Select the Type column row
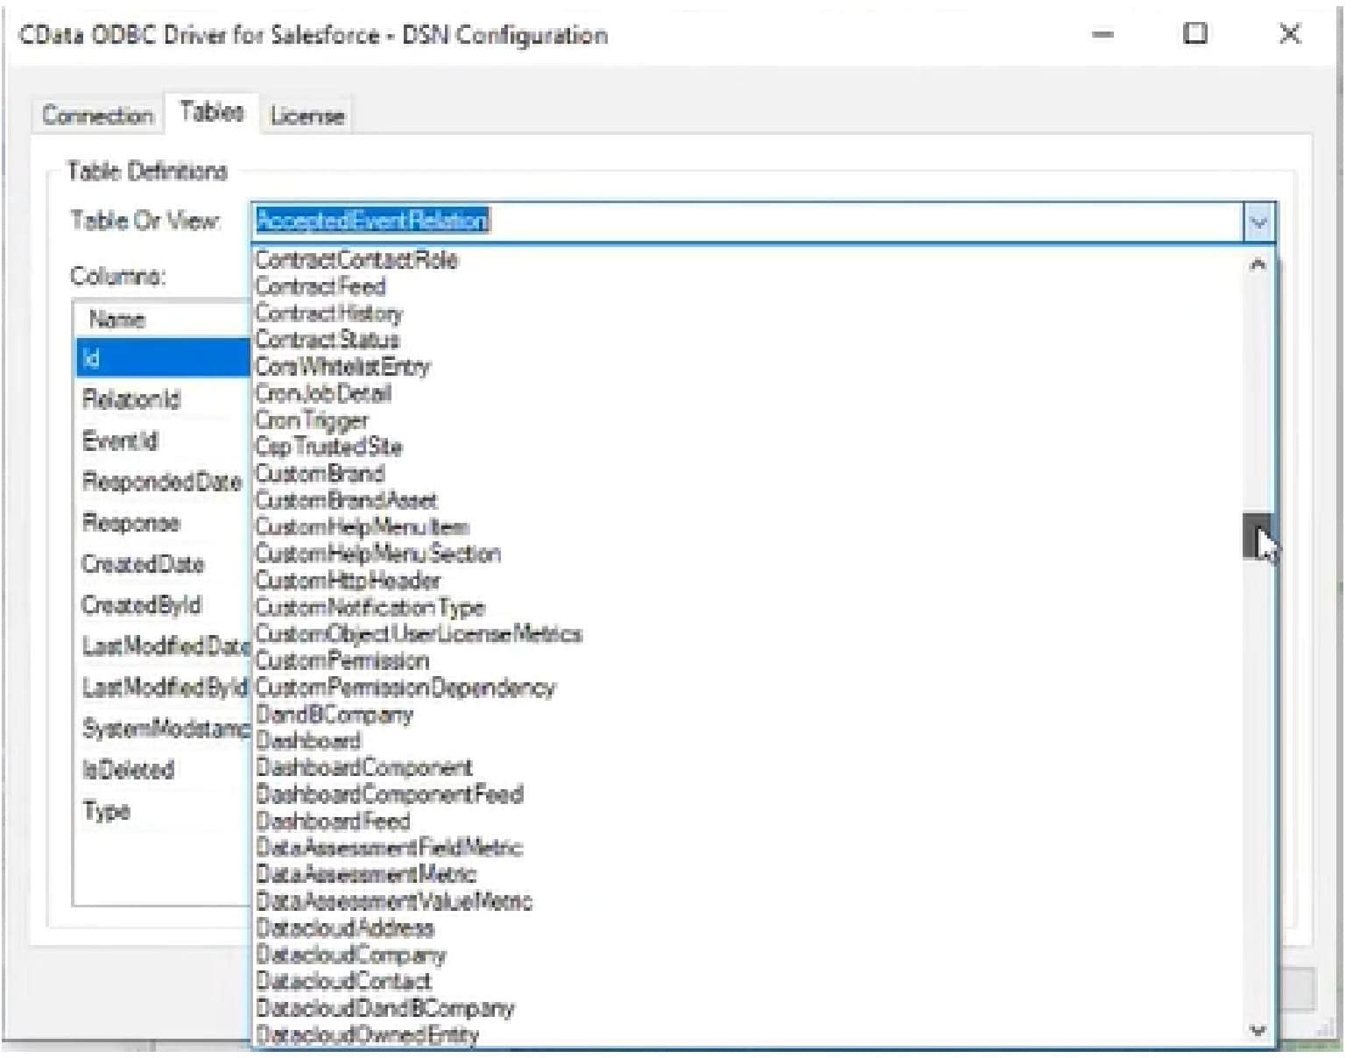This screenshot has width=1353, height=1058. [163, 811]
